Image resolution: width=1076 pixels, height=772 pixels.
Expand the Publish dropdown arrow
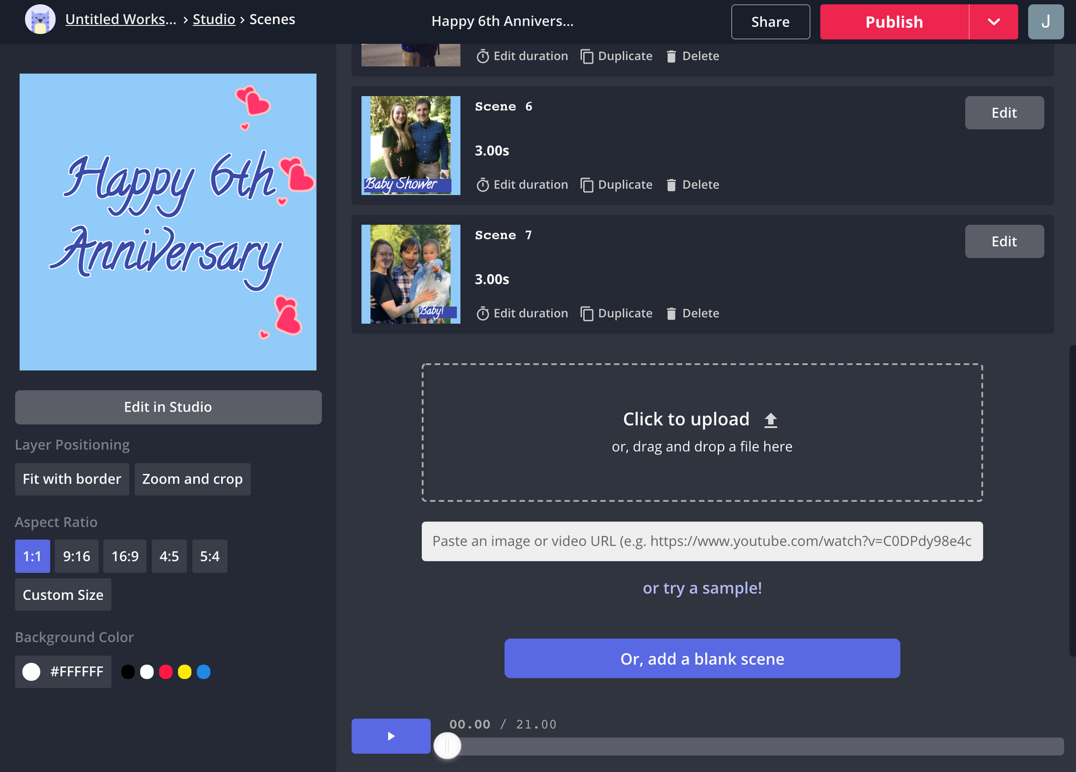coord(994,22)
